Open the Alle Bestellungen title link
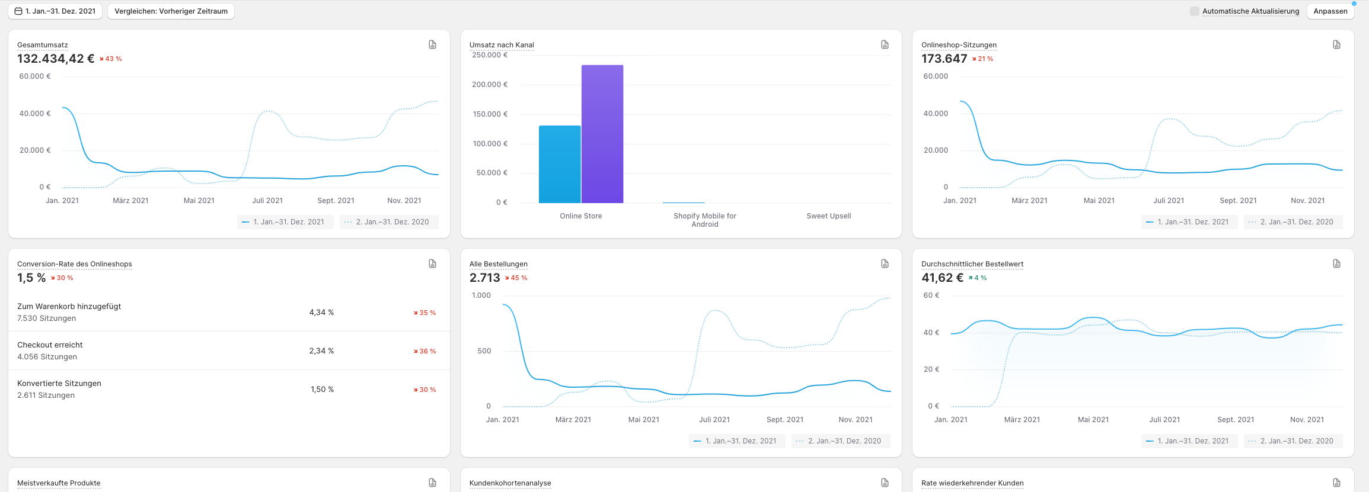 [498, 264]
